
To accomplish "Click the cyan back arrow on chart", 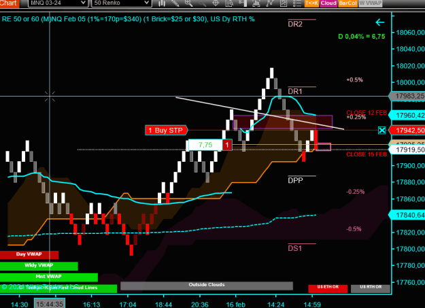I will [380, 22].
